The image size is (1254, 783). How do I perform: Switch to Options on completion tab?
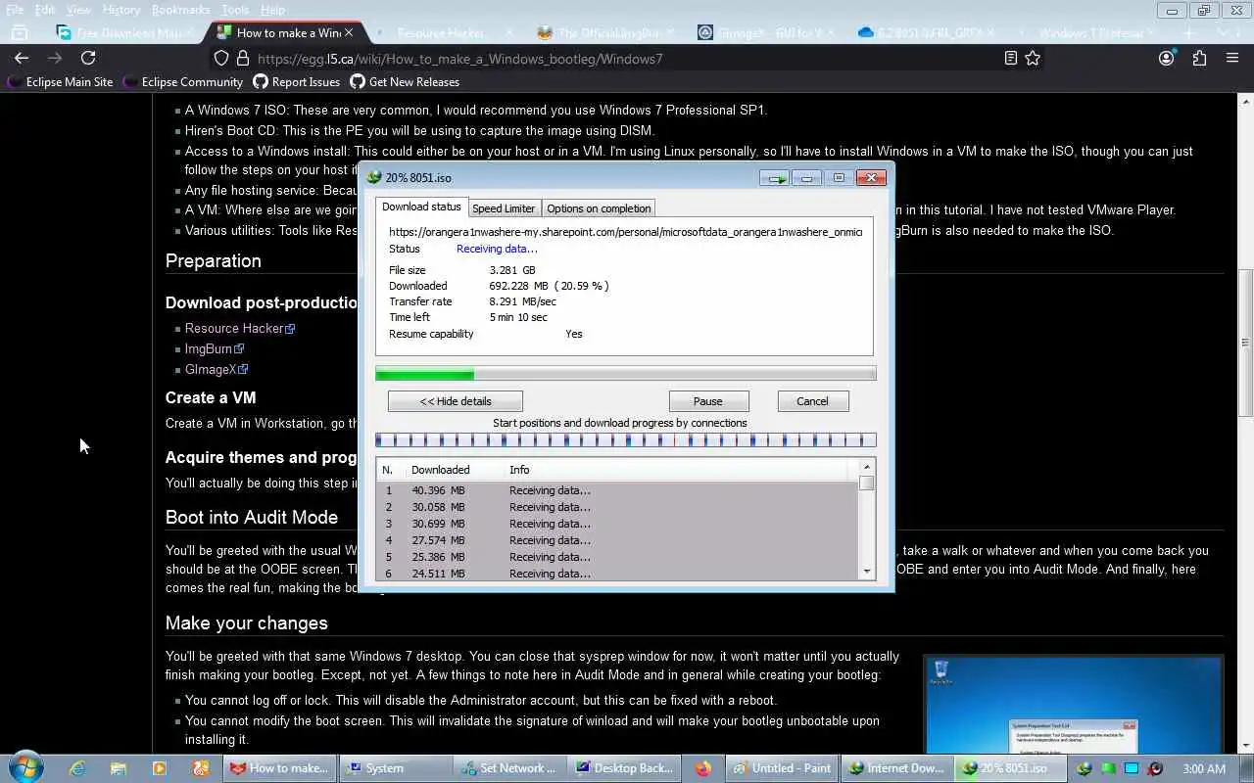pyautogui.click(x=599, y=208)
